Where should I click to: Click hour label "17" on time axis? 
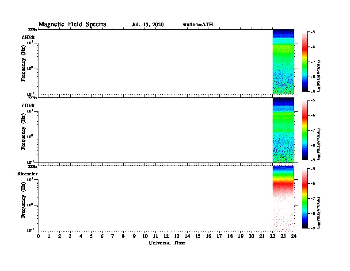(x=219, y=236)
